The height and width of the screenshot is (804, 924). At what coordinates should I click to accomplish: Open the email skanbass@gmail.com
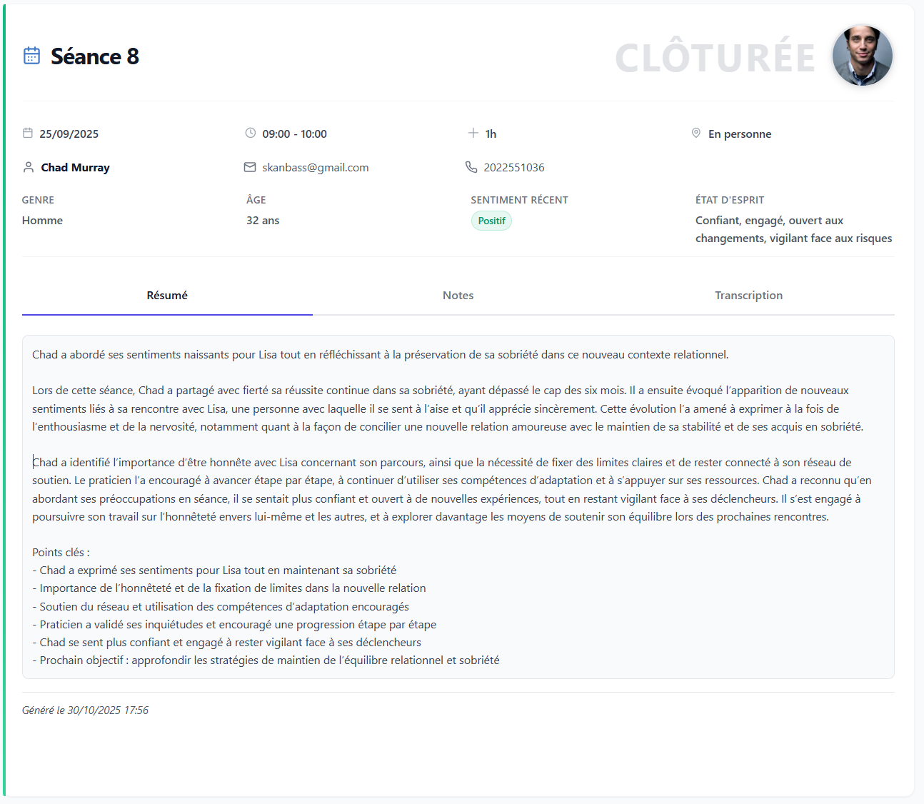point(315,167)
